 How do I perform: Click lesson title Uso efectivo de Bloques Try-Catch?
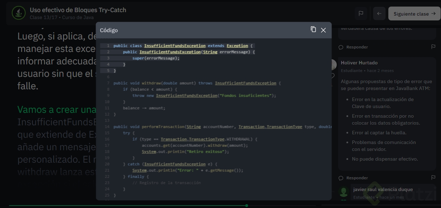(x=78, y=10)
